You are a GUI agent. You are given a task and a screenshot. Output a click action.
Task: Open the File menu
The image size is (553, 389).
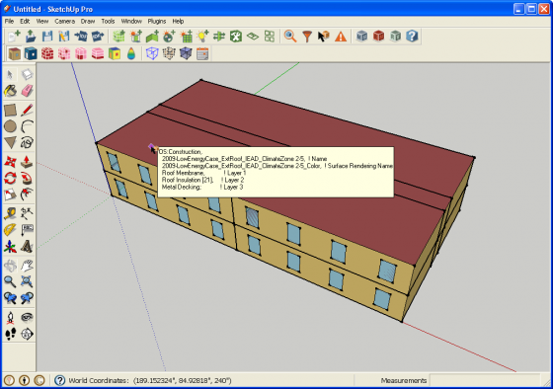[x=9, y=21]
